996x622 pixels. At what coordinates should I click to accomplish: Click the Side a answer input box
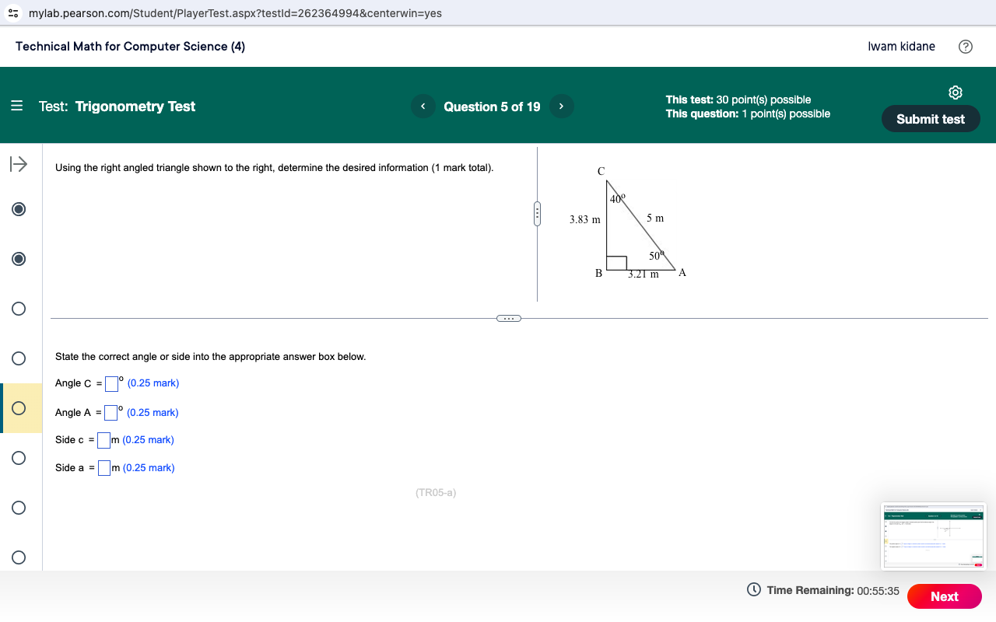[x=103, y=467]
